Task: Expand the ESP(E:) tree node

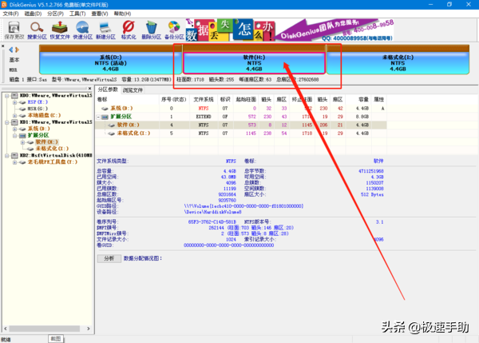Action: [14, 102]
